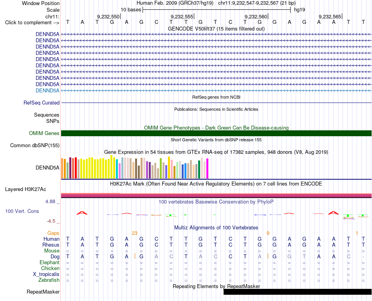Select the 'Zebrafish' alignment row label
The image size is (372, 301).
(49, 280)
